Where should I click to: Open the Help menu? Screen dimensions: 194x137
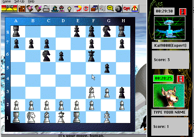31,2
